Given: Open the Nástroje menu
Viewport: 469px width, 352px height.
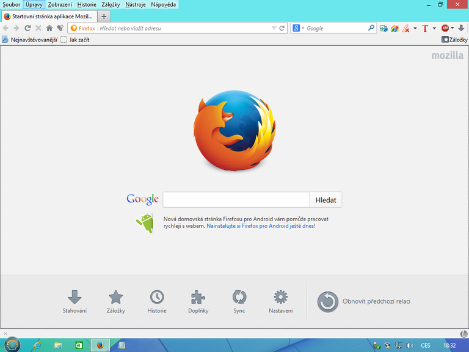Looking at the screenshot, I should pos(135,4).
